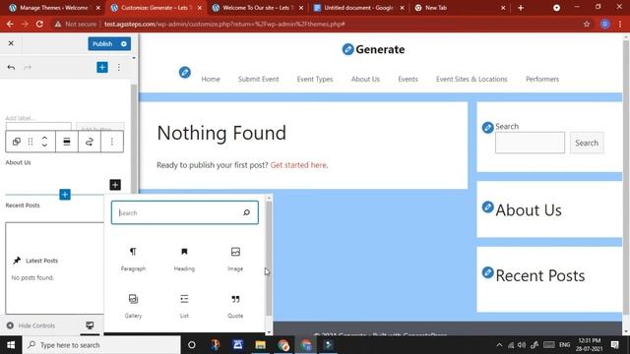
Task: Open Performers menu item
Action: click(x=542, y=79)
